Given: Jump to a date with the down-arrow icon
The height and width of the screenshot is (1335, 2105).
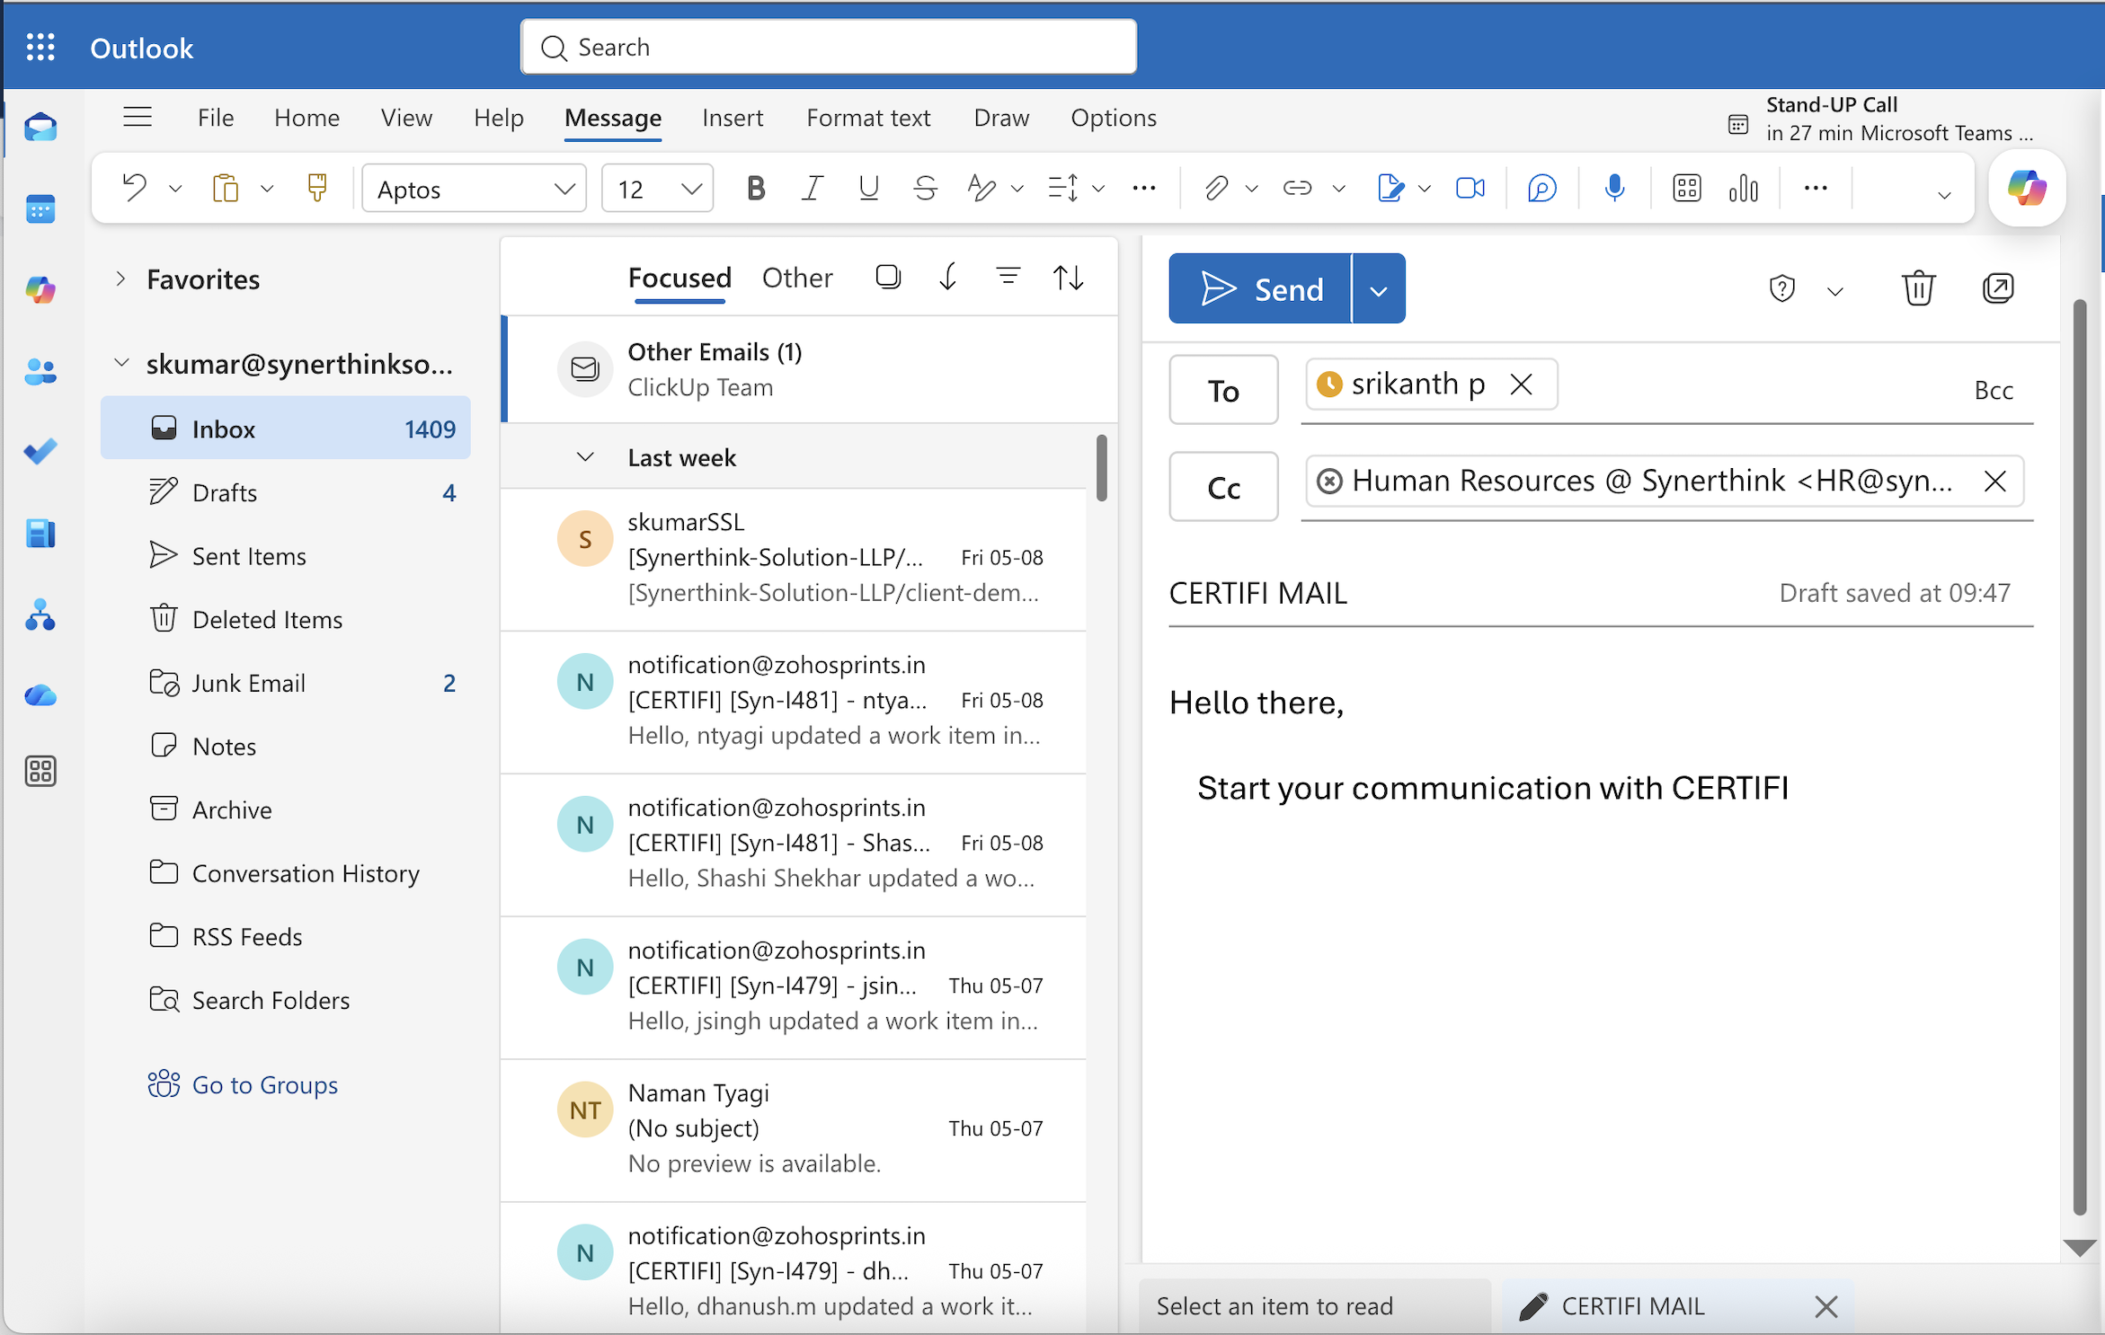Looking at the screenshot, I should 947,277.
